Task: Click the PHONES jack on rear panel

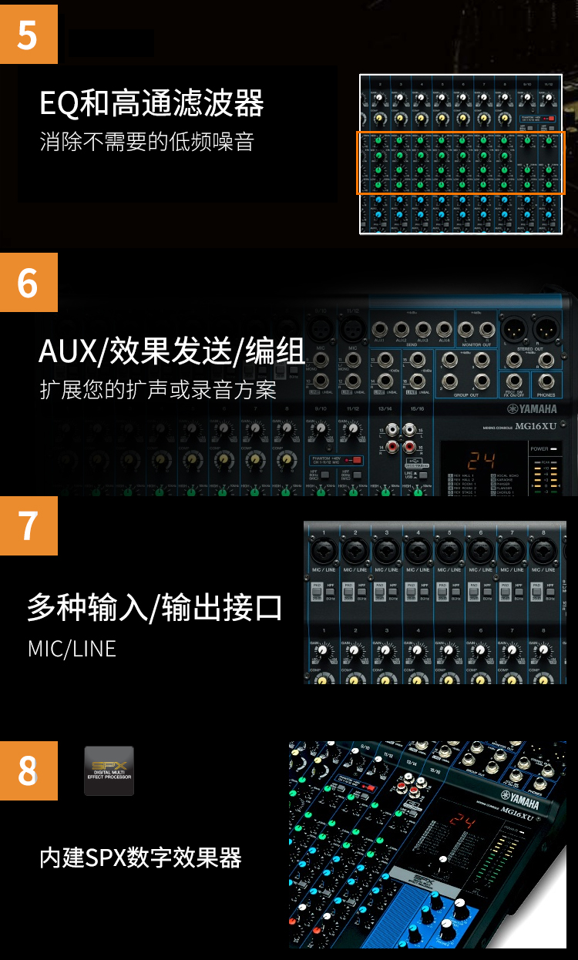Action: pyautogui.click(x=546, y=381)
